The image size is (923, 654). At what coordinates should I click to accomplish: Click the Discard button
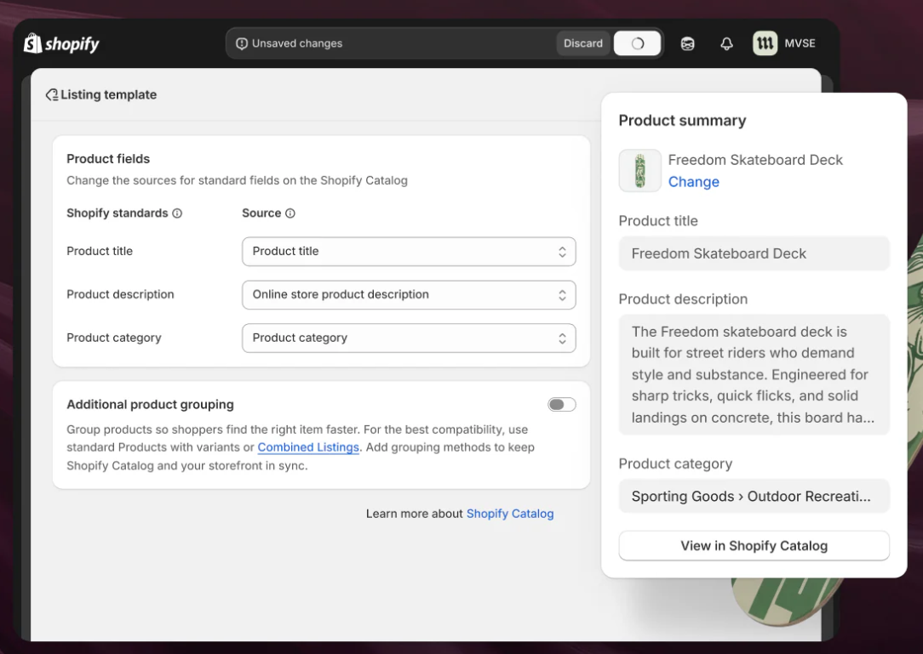pos(582,43)
